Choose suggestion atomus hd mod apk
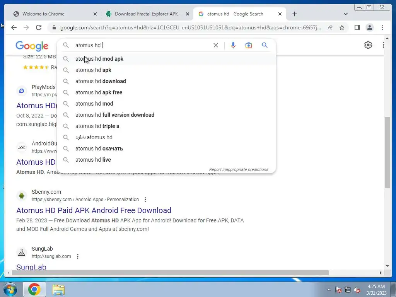This screenshot has height=297, width=396. point(166,59)
